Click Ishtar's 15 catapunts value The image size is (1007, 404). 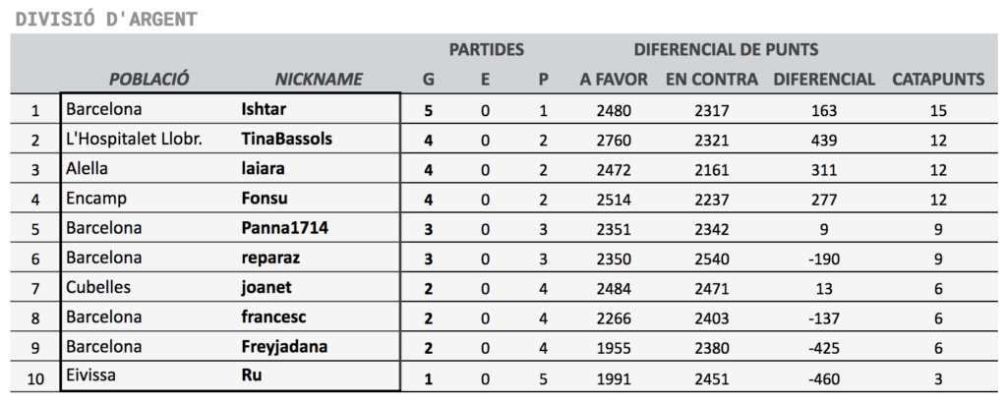point(937,110)
